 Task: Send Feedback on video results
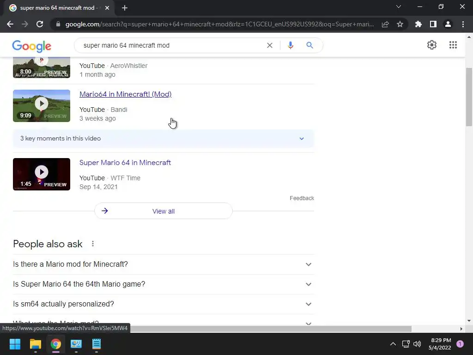[302, 198]
